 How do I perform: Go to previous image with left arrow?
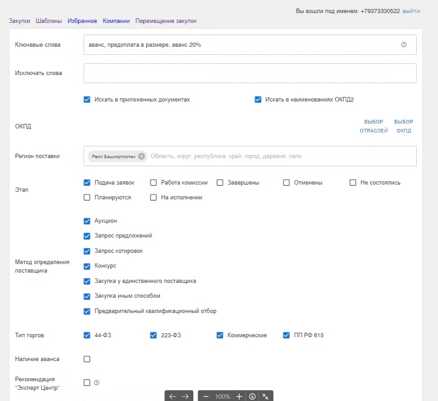tap(173, 397)
